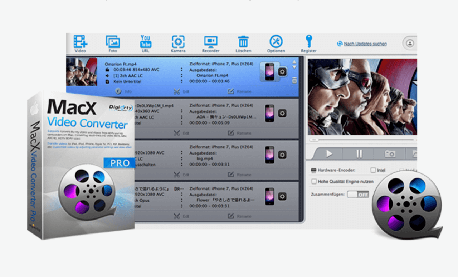Click the refresh icon beside Nach Updates suchen
The width and height of the screenshot is (458, 277).
pos(340,44)
